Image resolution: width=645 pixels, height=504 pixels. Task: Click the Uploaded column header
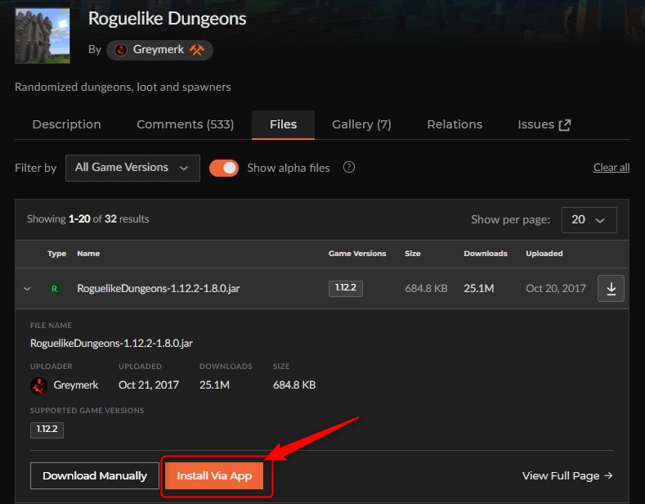coord(544,254)
